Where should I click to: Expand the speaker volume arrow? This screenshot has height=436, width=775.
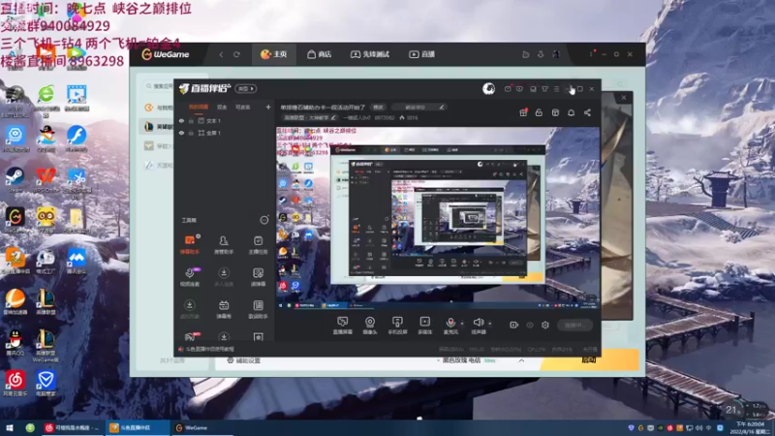click(490, 324)
